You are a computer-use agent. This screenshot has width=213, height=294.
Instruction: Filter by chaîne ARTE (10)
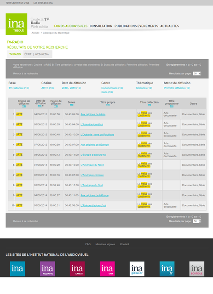click(47, 88)
